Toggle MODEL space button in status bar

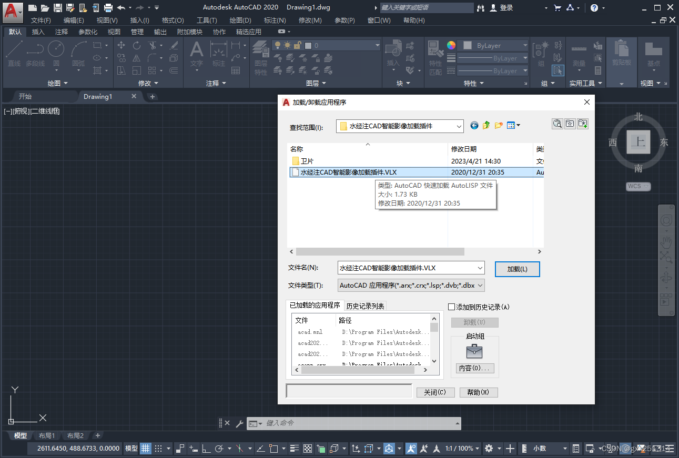131,449
